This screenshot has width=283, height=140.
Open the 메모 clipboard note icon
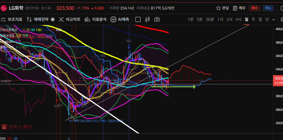pyautogui.click(x=235, y=8)
